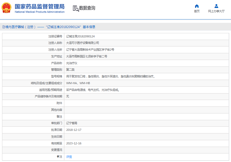231x162 pixels.
Task: Open the 详情 link in the last row
Action: (x=69, y=157)
